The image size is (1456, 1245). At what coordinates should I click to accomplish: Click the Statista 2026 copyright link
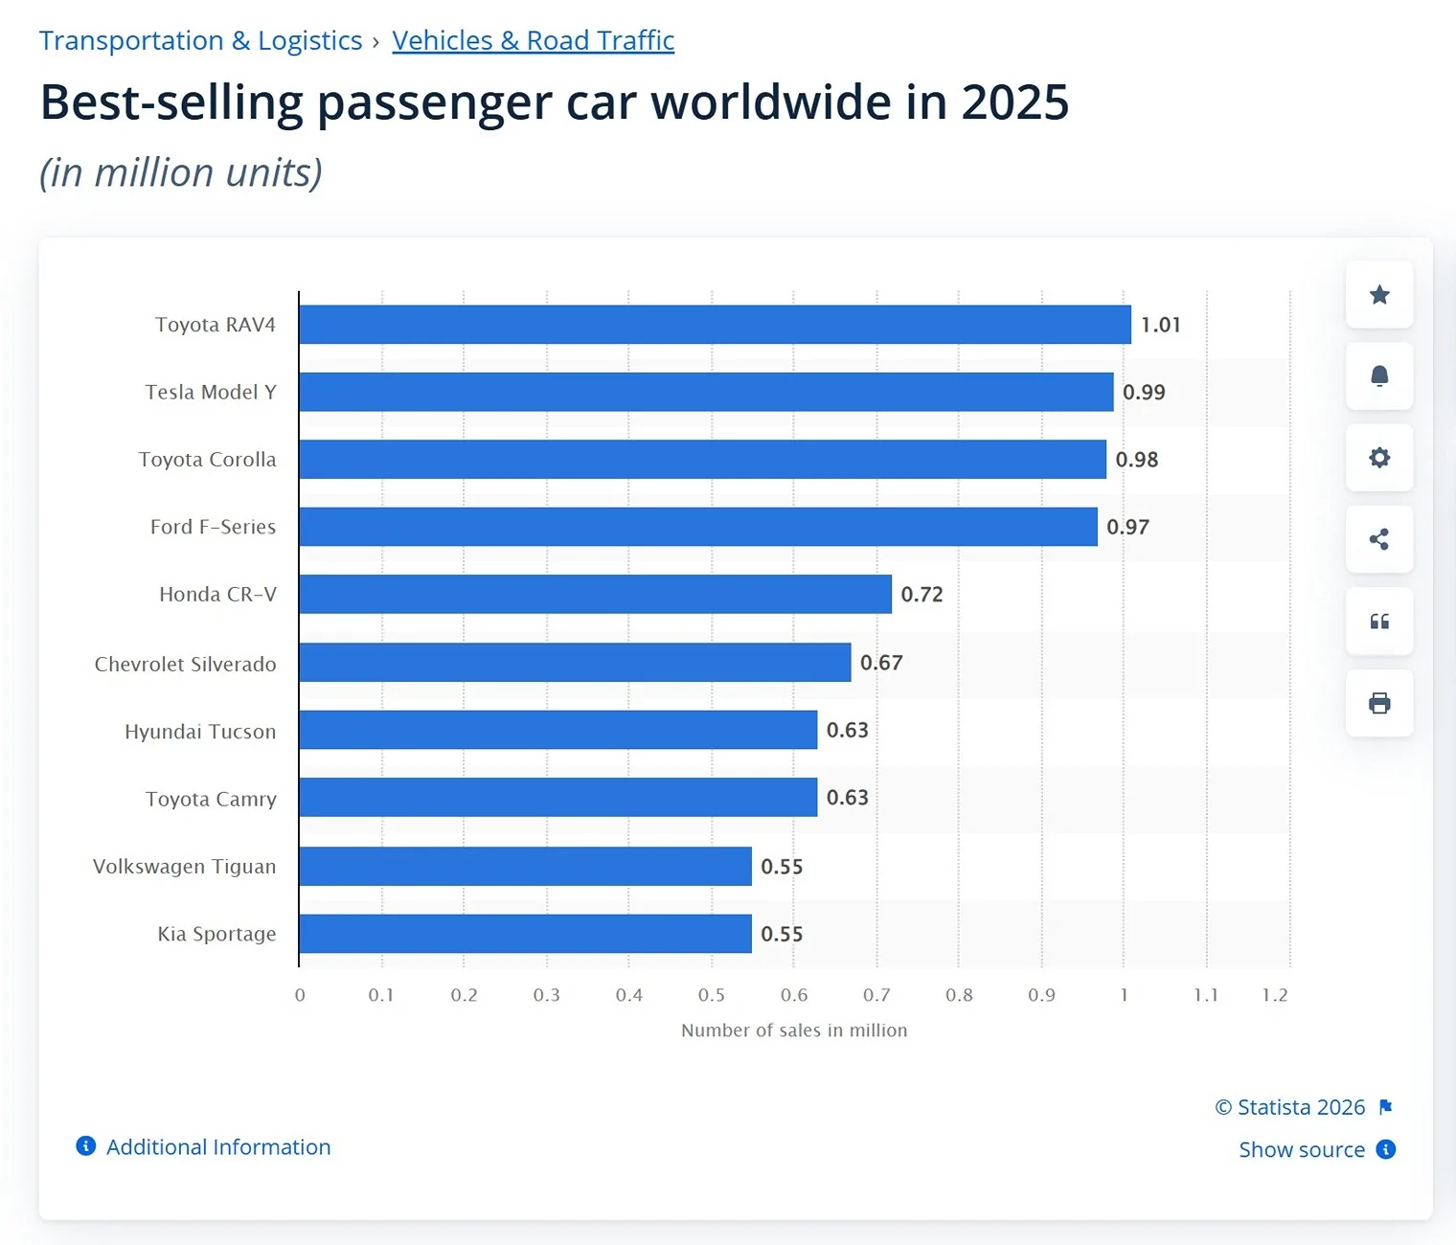pyautogui.click(x=1290, y=1107)
